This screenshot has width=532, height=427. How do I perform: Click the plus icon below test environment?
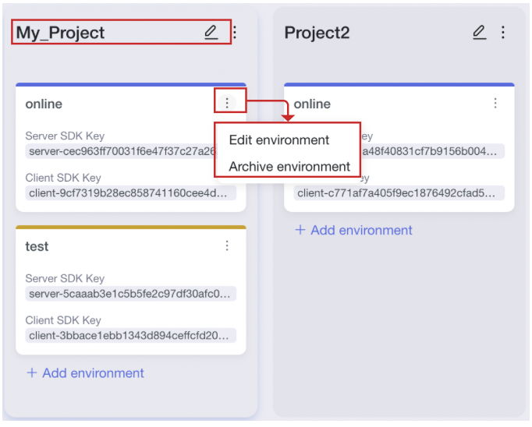[32, 373]
